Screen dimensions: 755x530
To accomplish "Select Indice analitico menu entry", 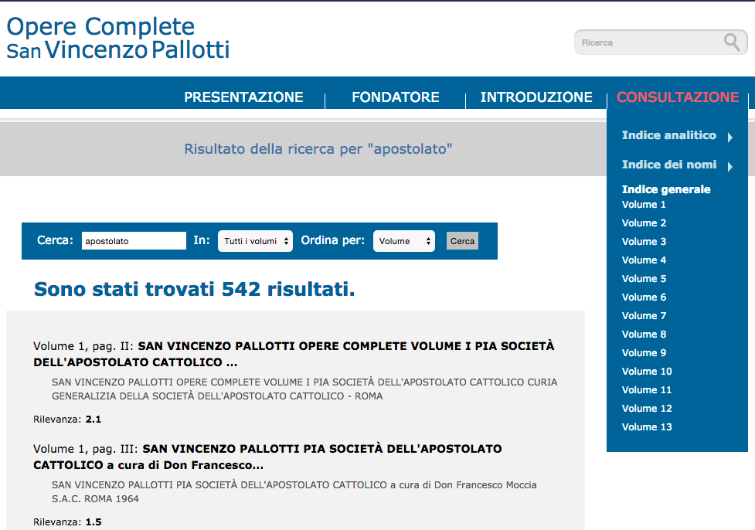I will tap(668, 135).
